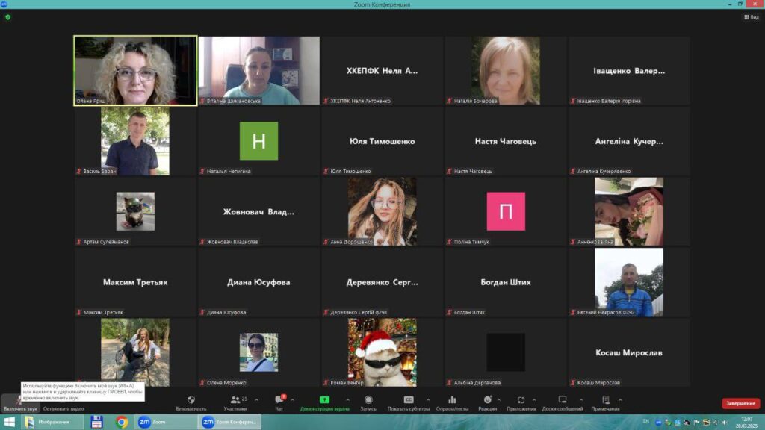Toggle Показать субтитры captions
Viewport: 765px width, 430px height.
[409, 403]
